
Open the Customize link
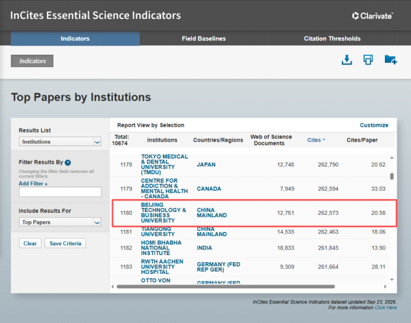coord(374,125)
